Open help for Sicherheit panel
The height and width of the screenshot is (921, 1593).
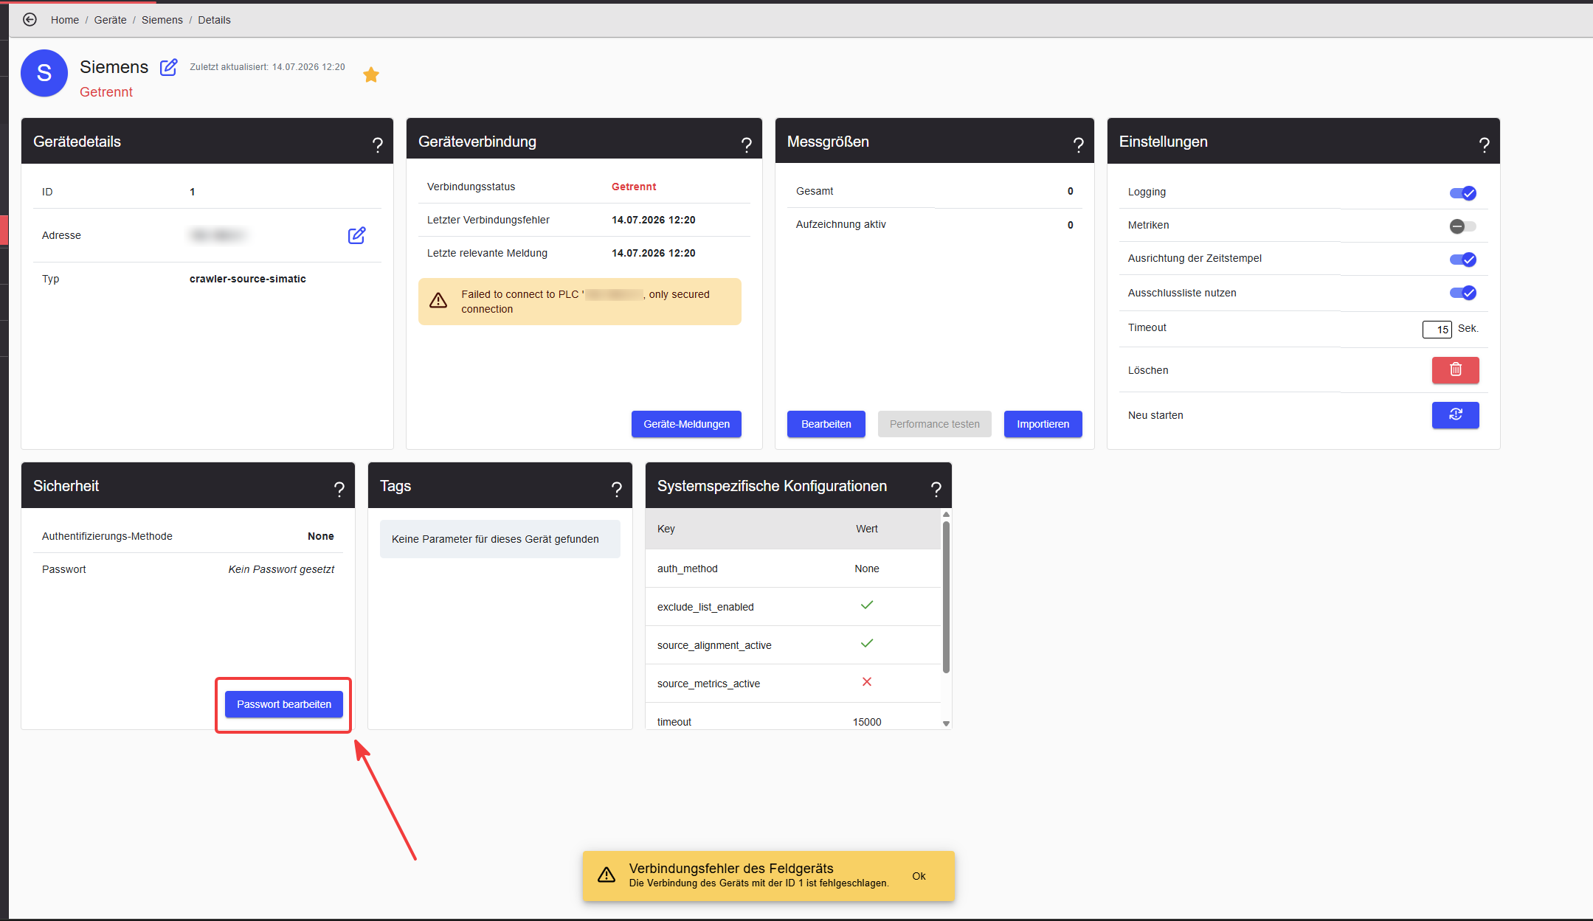pos(339,489)
